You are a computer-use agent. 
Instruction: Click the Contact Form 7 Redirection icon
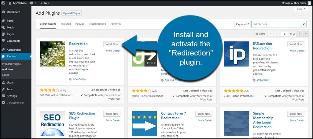[144, 123]
